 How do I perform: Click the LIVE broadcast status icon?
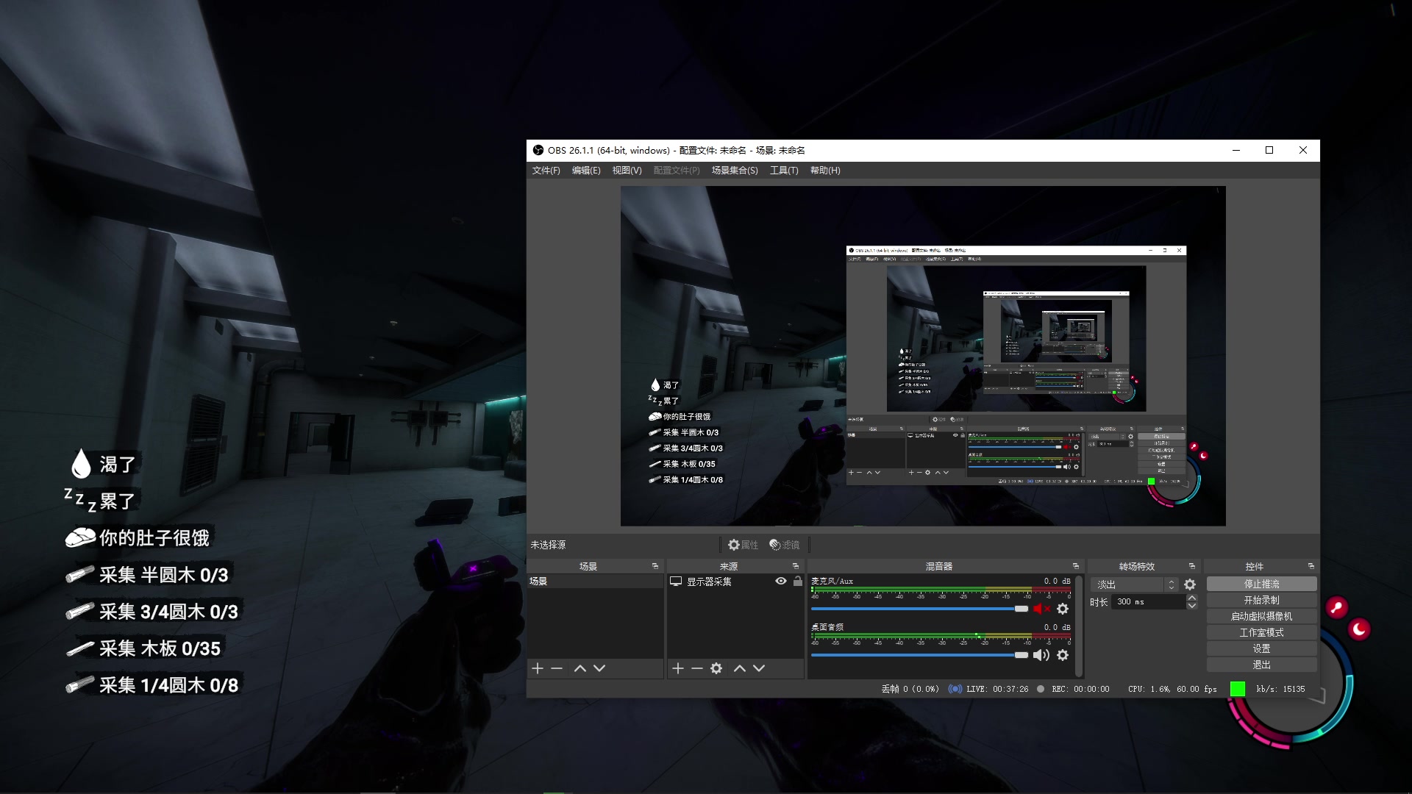point(955,689)
